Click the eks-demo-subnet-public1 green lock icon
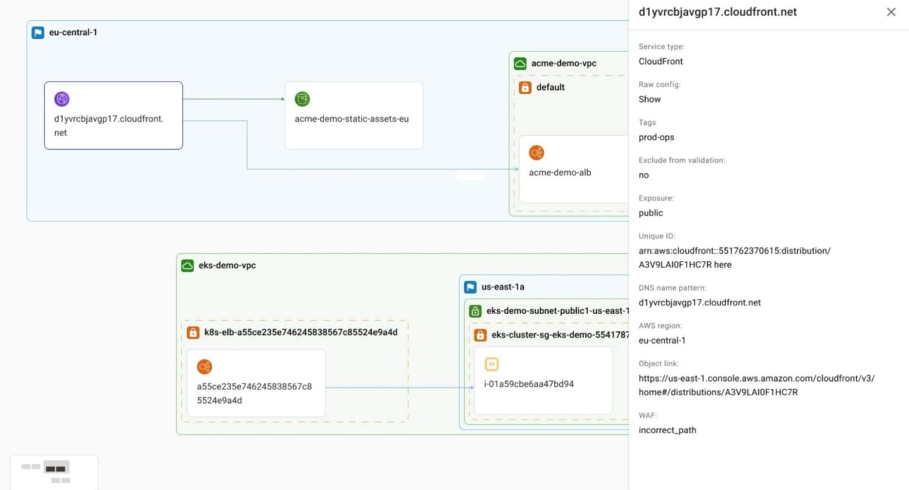Viewport: 909px width, 490px height. coord(475,311)
